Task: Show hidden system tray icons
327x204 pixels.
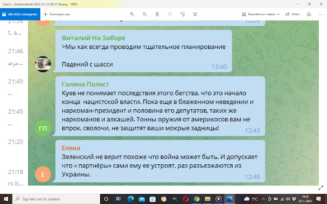Action: (x=263, y=199)
